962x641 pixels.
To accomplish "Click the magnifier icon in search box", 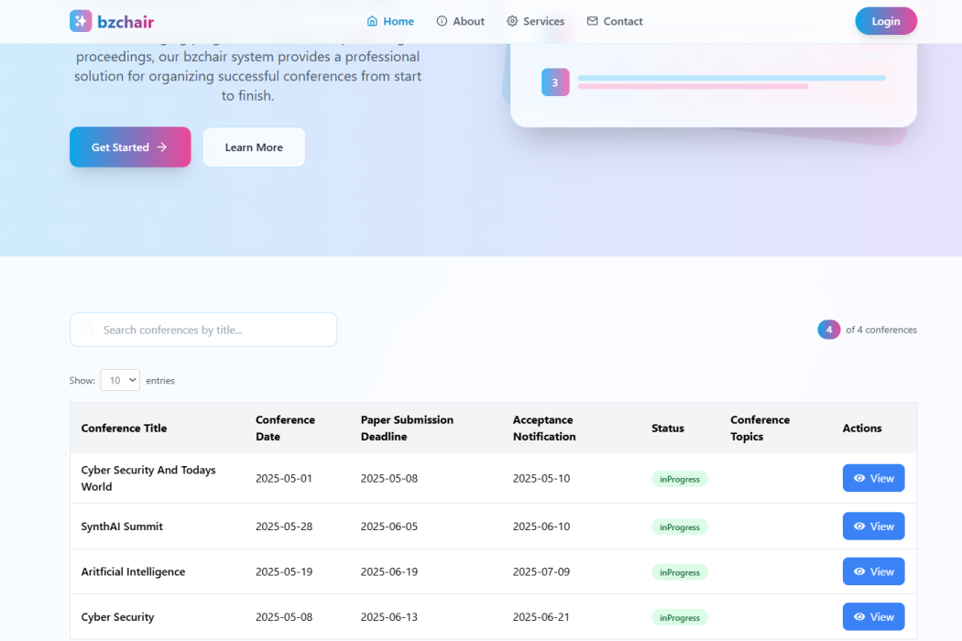I will [x=88, y=330].
